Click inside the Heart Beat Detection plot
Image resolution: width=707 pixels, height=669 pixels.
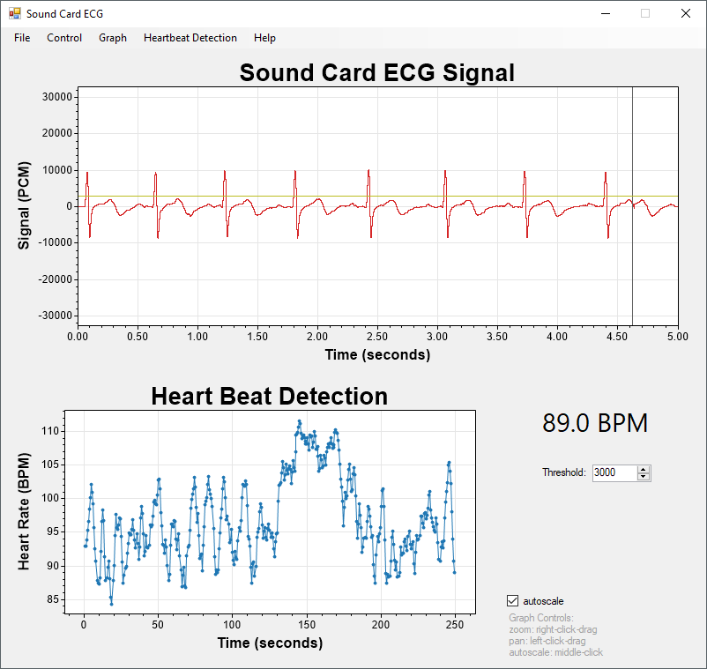[270, 512]
